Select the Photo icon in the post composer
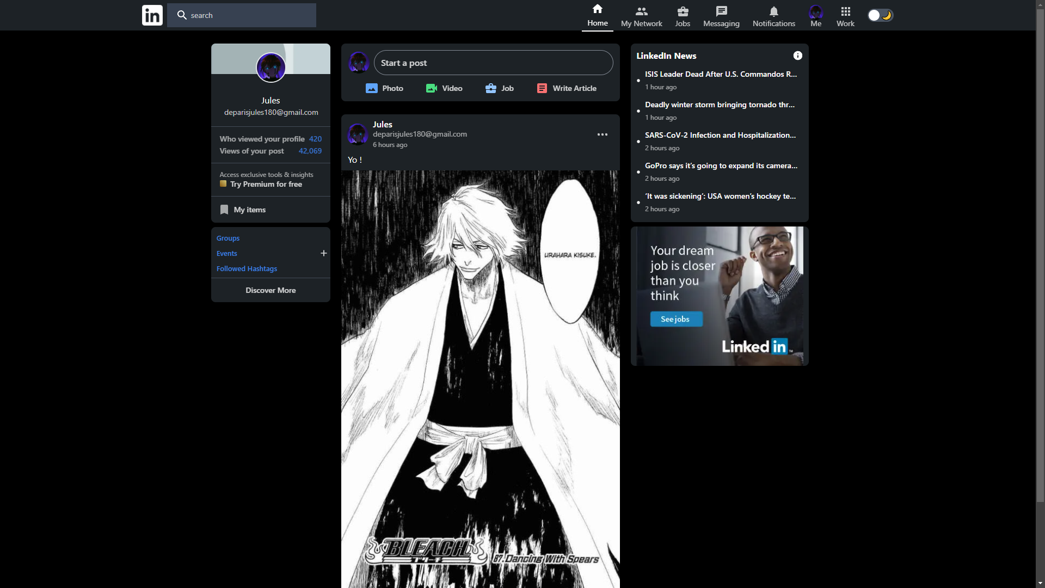The width and height of the screenshot is (1045, 588). (372, 88)
